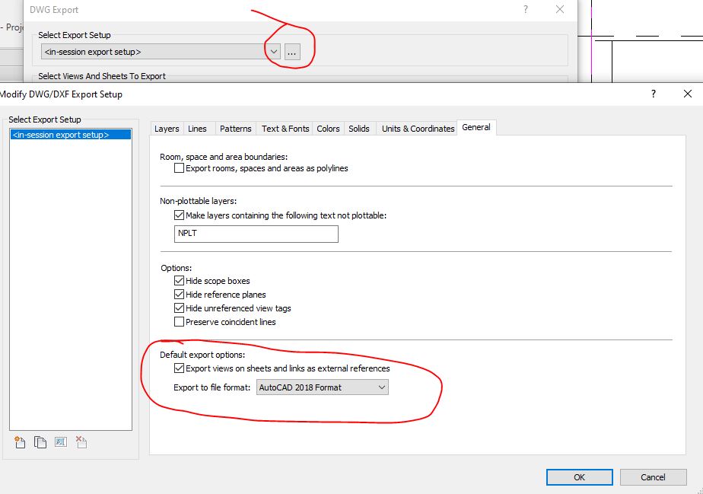Image resolution: width=703 pixels, height=494 pixels.
Task: Open the Export to file format dropdown
Action: (x=323, y=387)
